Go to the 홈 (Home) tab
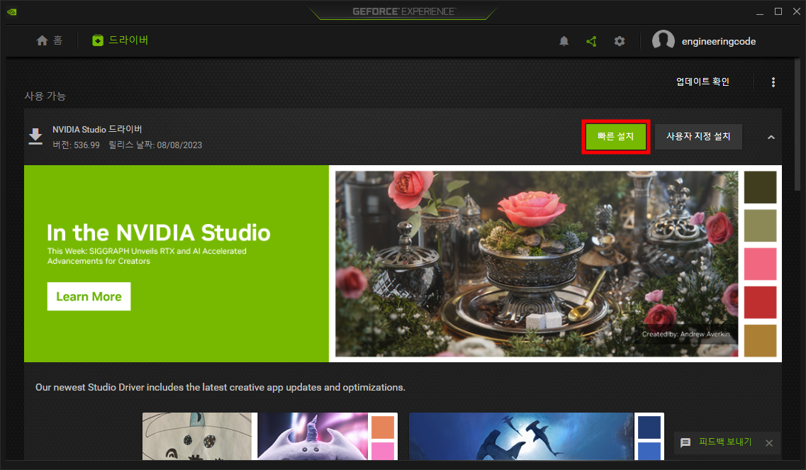This screenshot has height=470, width=806. (50, 40)
